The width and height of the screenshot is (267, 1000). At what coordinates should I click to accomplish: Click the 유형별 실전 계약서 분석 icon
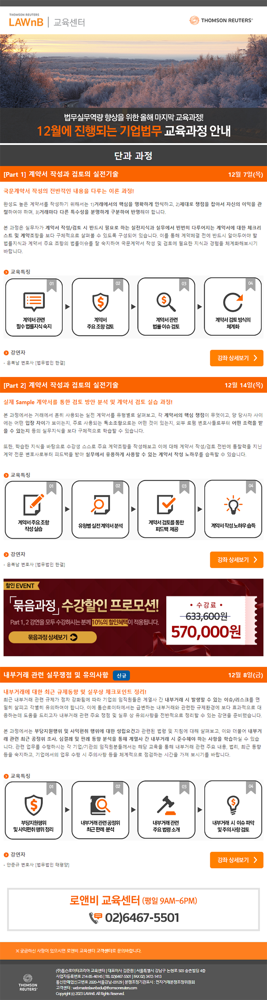point(100,505)
